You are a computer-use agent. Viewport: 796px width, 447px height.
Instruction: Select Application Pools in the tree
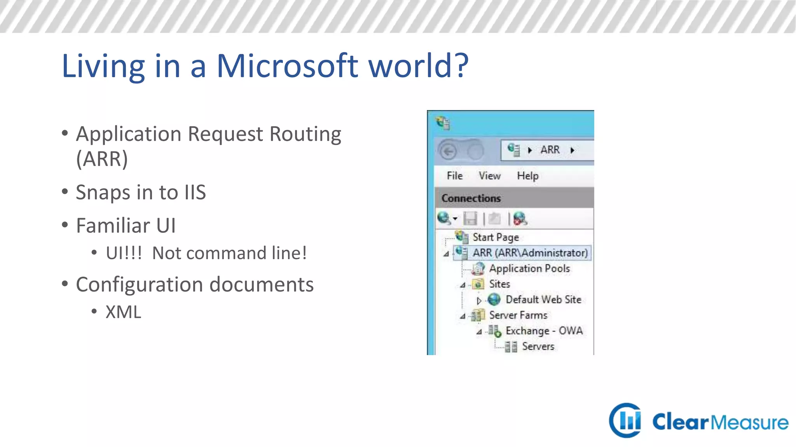(x=529, y=268)
